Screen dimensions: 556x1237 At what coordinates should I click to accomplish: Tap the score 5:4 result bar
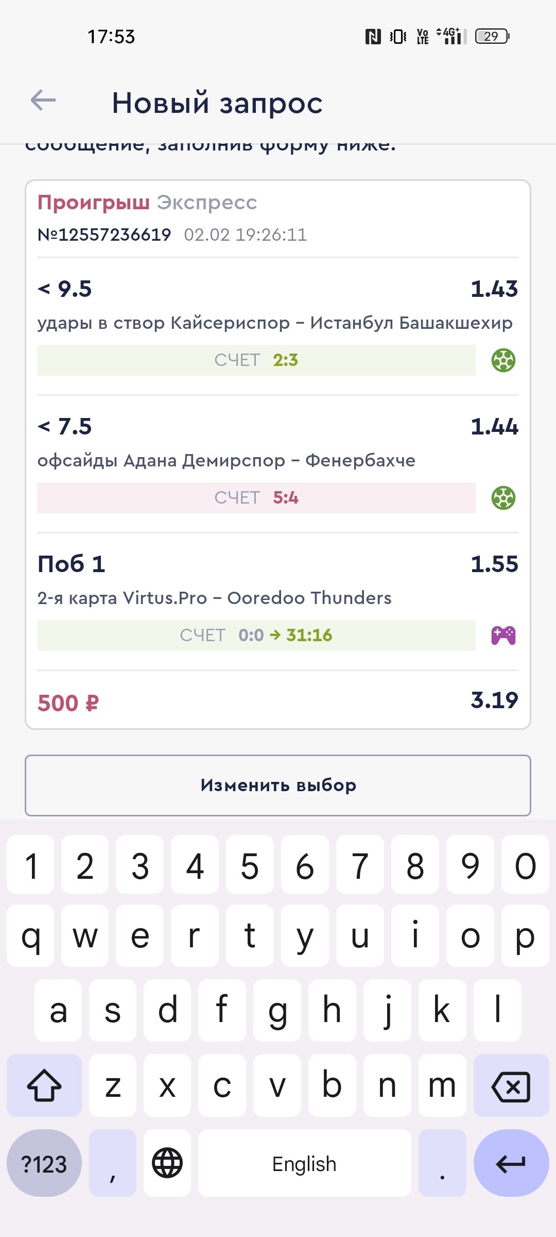[x=256, y=498]
